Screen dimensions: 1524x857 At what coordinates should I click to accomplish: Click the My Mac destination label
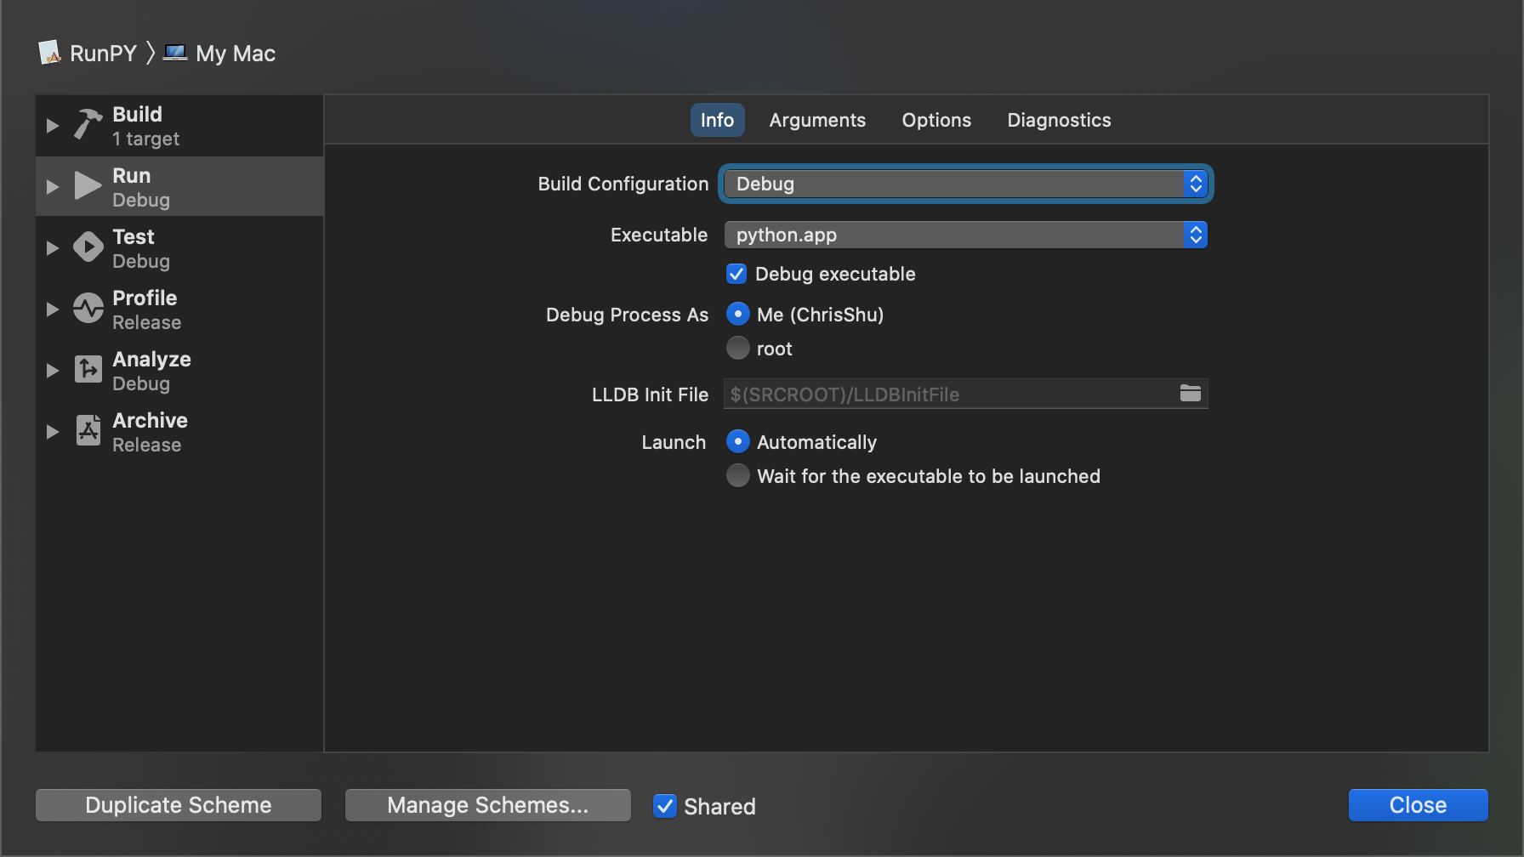(x=236, y=54)
